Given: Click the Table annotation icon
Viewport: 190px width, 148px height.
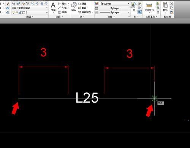Looking at the screenshot, I should (x=62, y=12).
